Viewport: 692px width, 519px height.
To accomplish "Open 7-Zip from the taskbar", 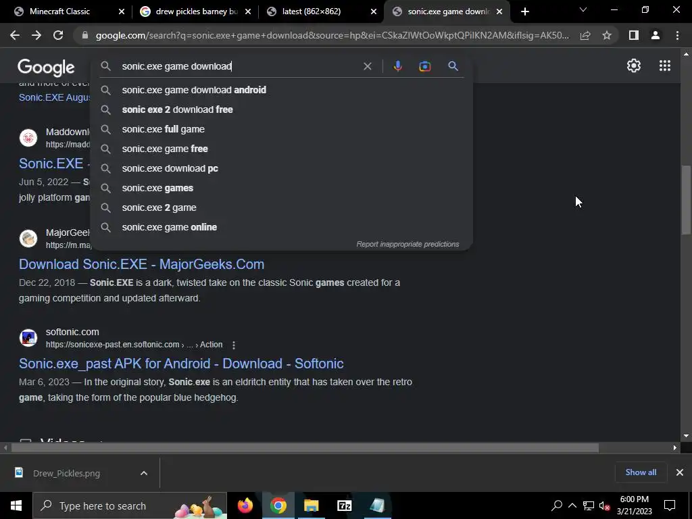I will tap(344, 505).
